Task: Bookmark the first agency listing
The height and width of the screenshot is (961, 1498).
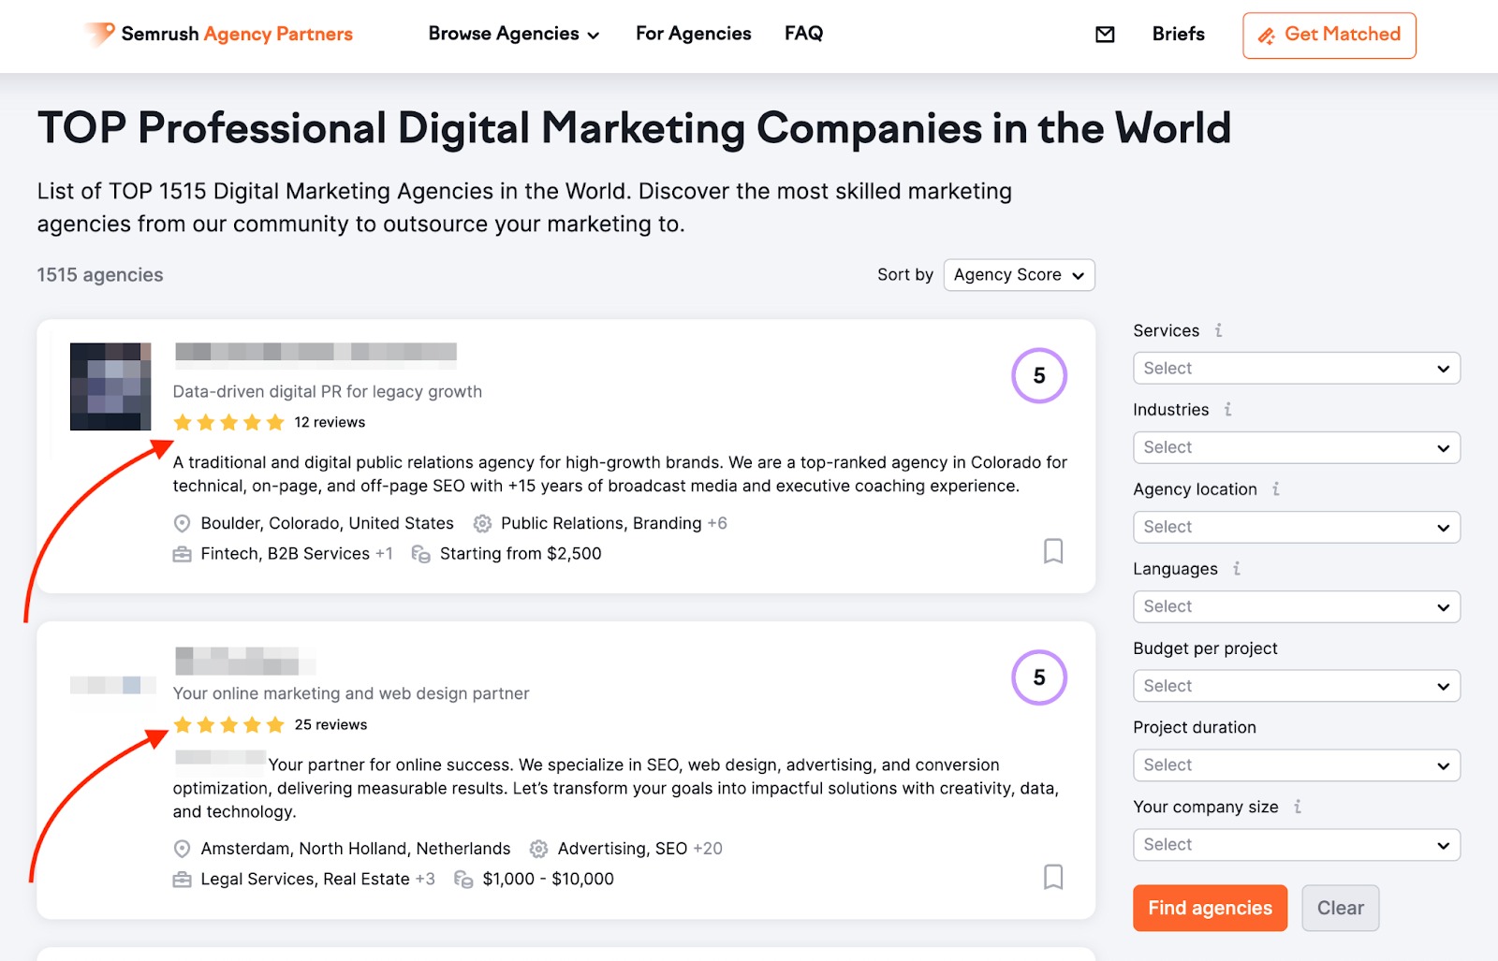Action: pyautogui.click(x=1052, y=552)
